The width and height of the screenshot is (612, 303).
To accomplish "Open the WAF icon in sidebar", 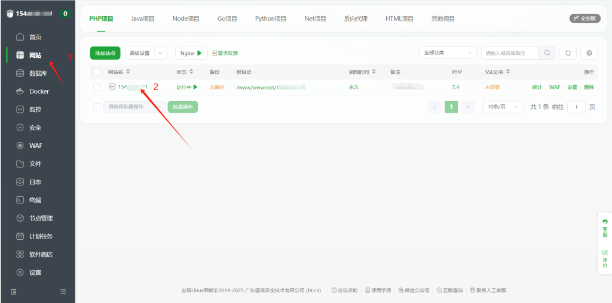I will point(20,146).
